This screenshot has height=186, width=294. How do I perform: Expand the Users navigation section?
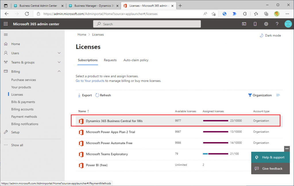(x=59, y=53)
